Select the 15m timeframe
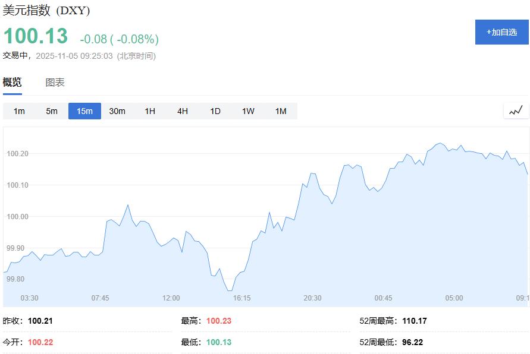Viewport: 530px width, 354px height. click(x=84, y=110)
